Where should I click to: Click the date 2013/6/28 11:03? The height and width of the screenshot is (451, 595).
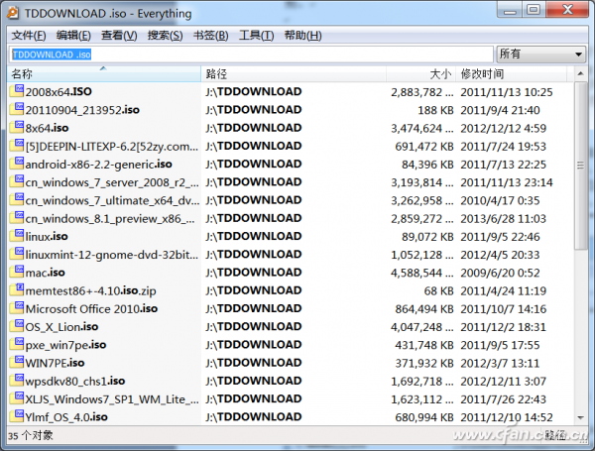coord(503,218)
